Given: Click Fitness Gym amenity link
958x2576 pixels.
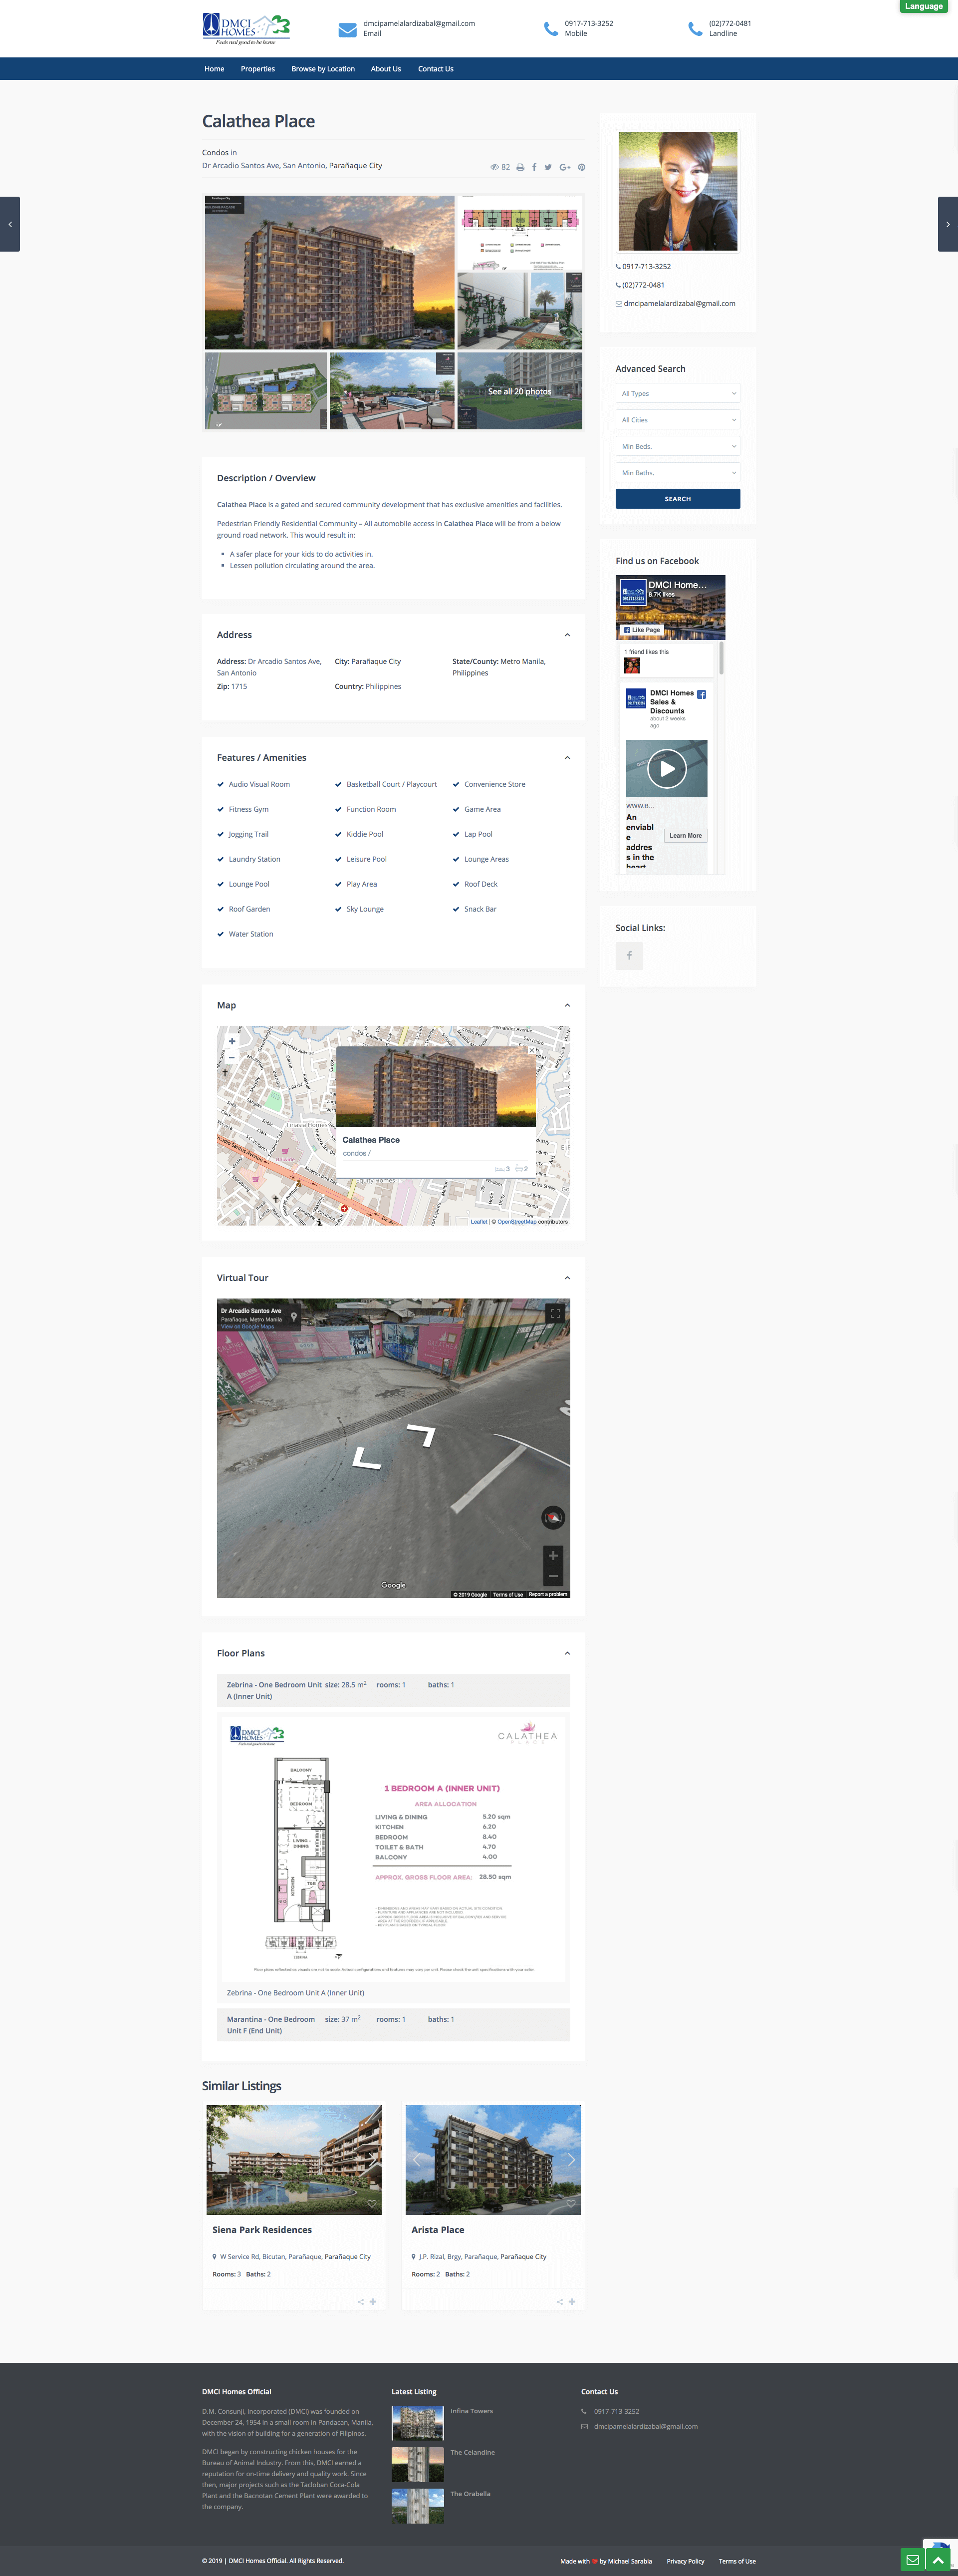Looking at the screenshot, I should [249, 809].
